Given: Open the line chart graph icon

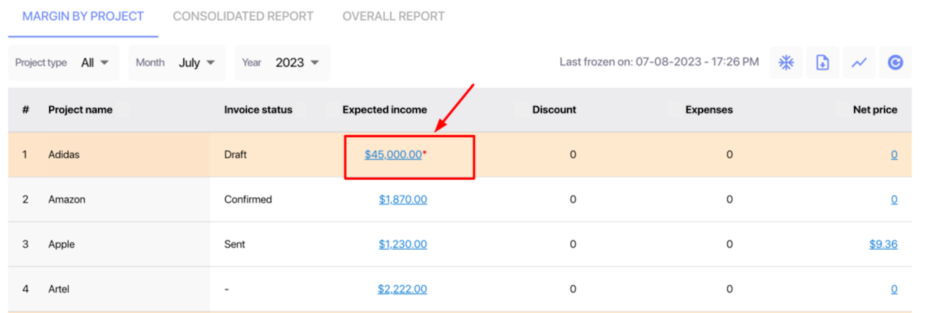Looking at the screenshot, I should (x=859, y=62).
